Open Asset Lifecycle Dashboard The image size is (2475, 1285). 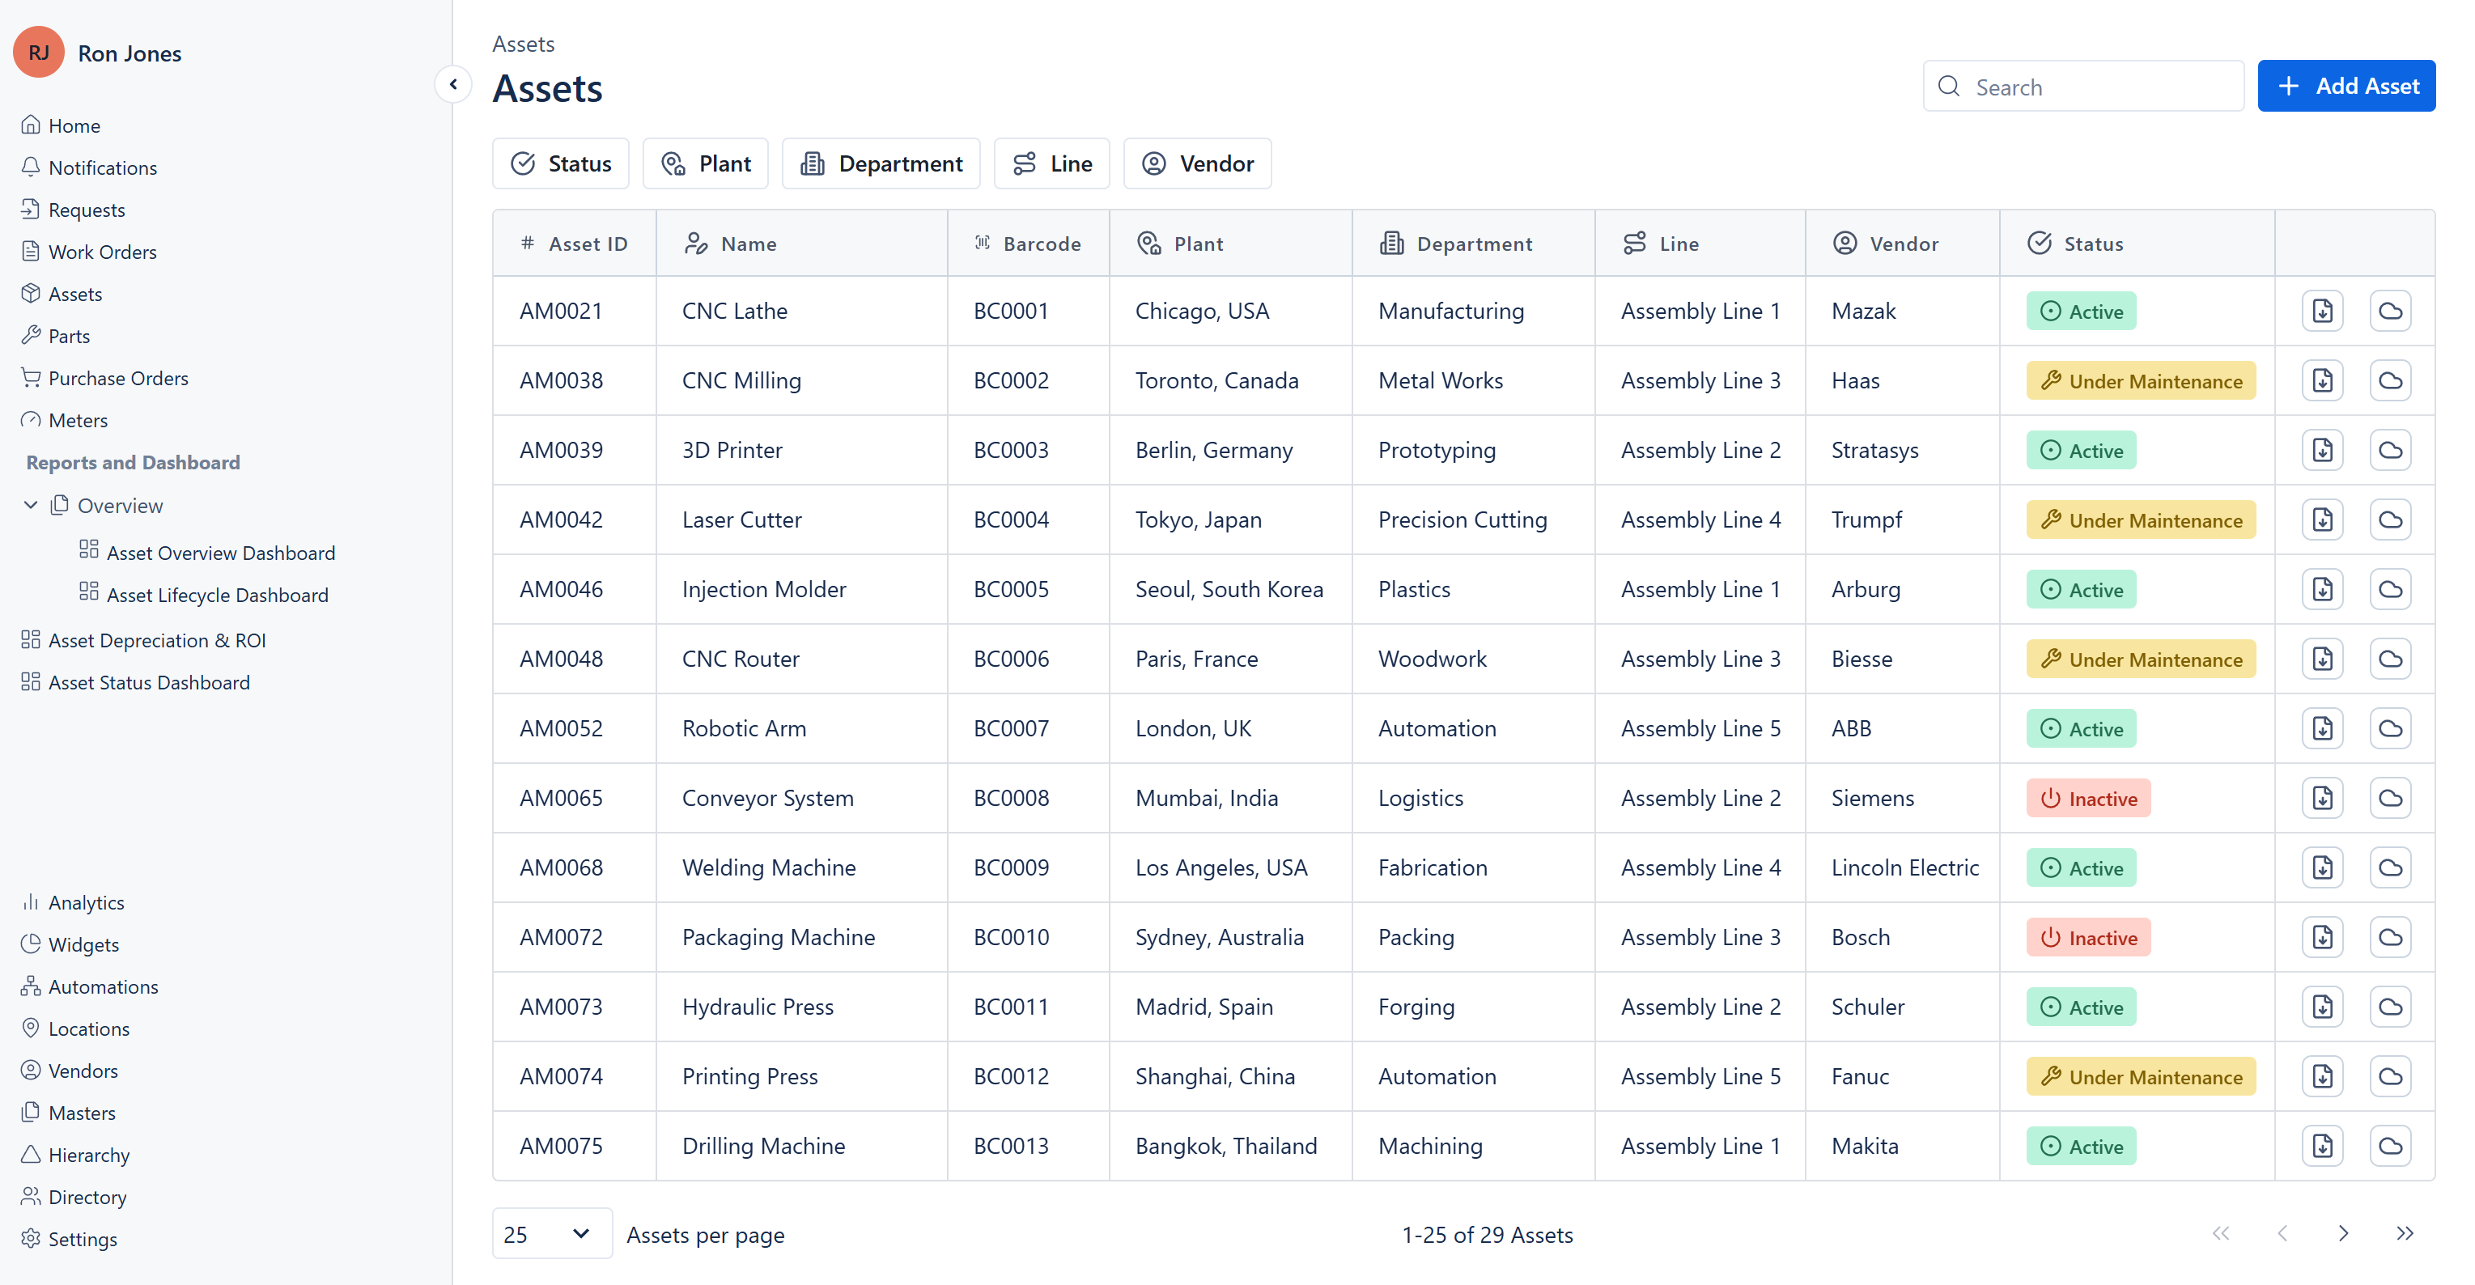pos(204,596)
